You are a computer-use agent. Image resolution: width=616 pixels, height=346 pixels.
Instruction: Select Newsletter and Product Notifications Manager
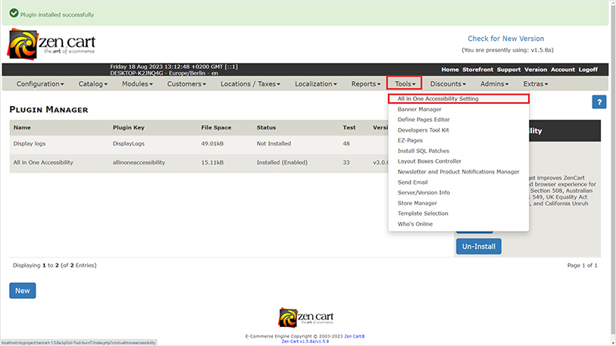(x=458, y=172)
